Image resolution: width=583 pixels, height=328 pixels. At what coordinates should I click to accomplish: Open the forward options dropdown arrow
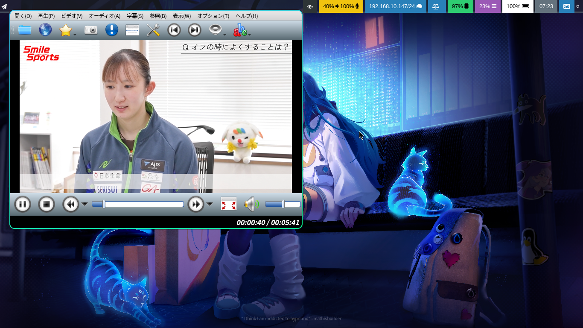click(210, 204)
